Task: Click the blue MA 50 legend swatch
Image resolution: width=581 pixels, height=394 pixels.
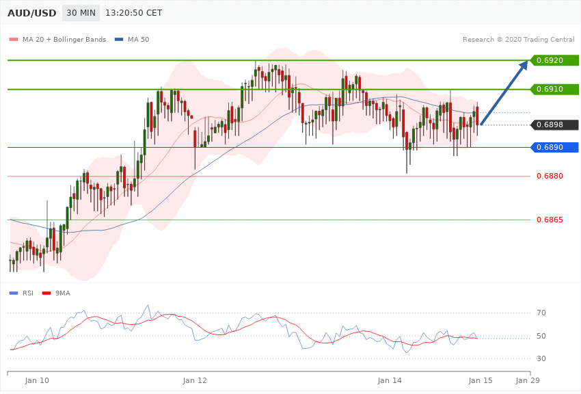Action: click(119, 39)
